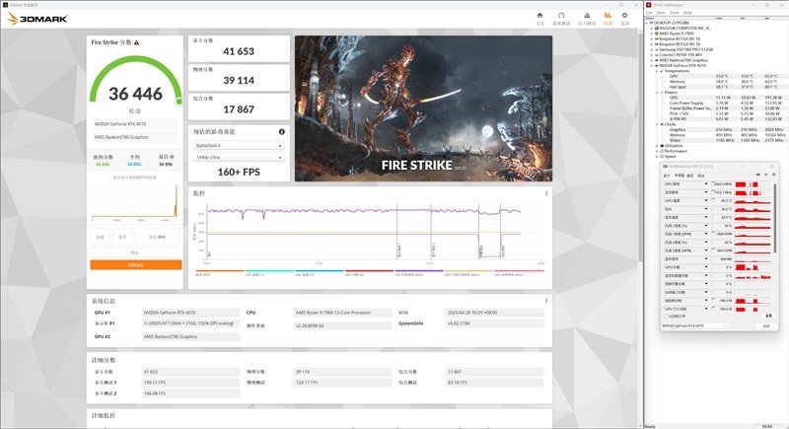Image resolution: width=789 pixels, height=429 pixels.
Task: Click the Reset button in GPU-Z
Action: tap(768, 316)
